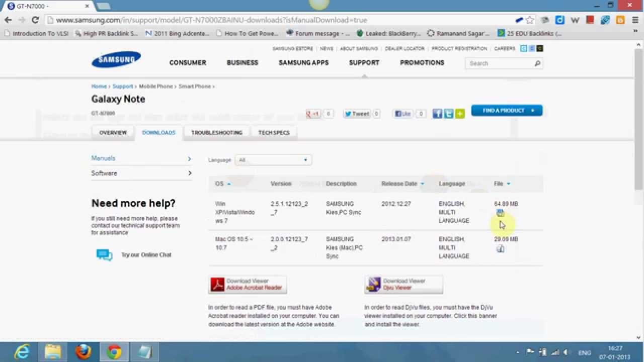Share page via Twitter bird icon

pos(448,114)
